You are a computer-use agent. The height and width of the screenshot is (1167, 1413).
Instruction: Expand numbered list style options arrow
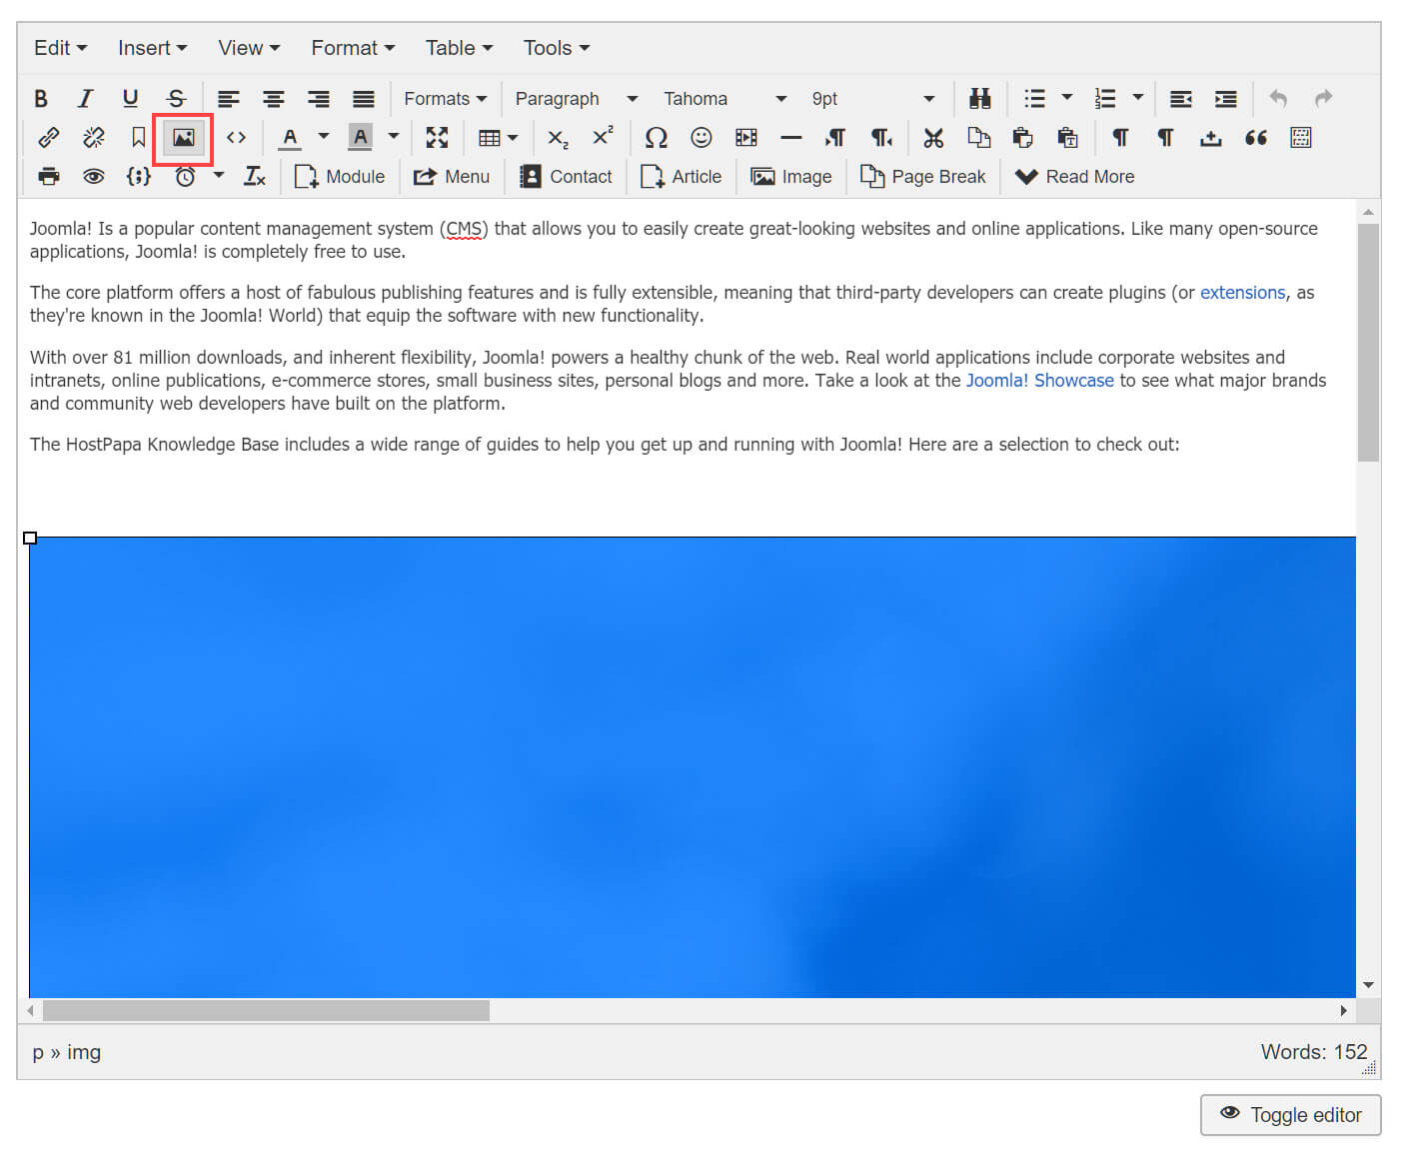1138,98
